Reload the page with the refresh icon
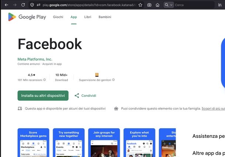This screenshot has width=225, height=157. 23,5
